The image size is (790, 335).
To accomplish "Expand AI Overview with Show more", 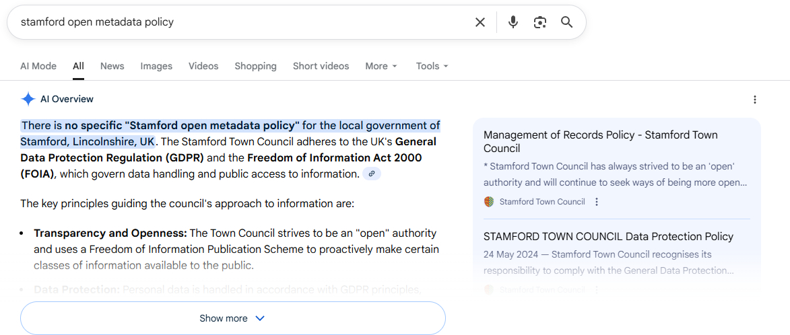I will [232, 318].
